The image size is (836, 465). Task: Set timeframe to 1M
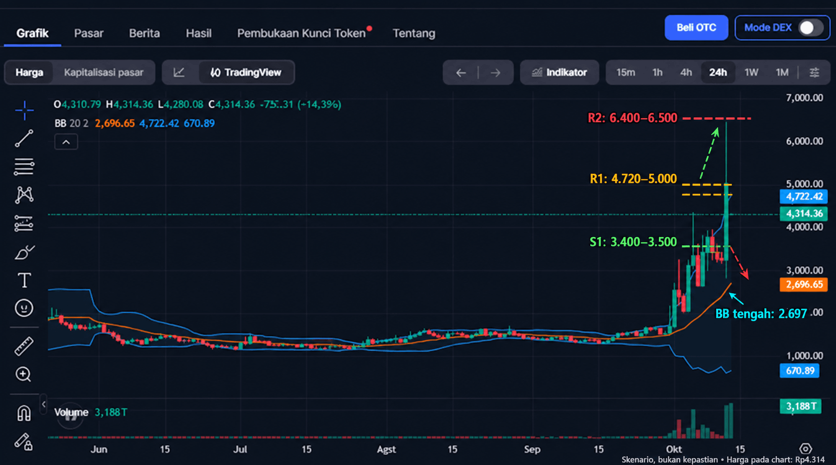pos(782,73)
